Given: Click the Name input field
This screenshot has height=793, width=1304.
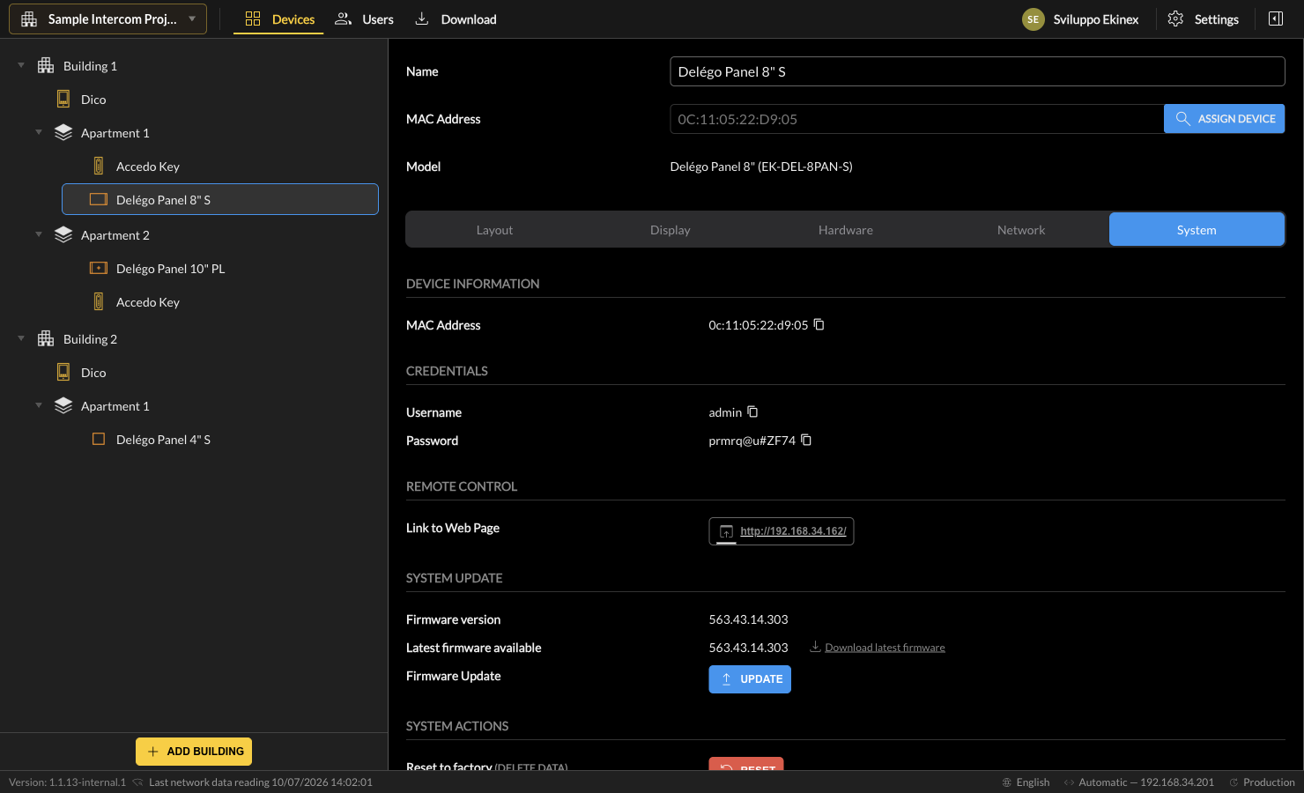Looking at the screenshot, I should (977, 71).
